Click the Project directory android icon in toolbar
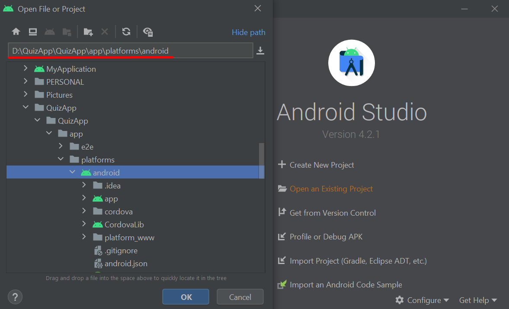 coord(50,32)
